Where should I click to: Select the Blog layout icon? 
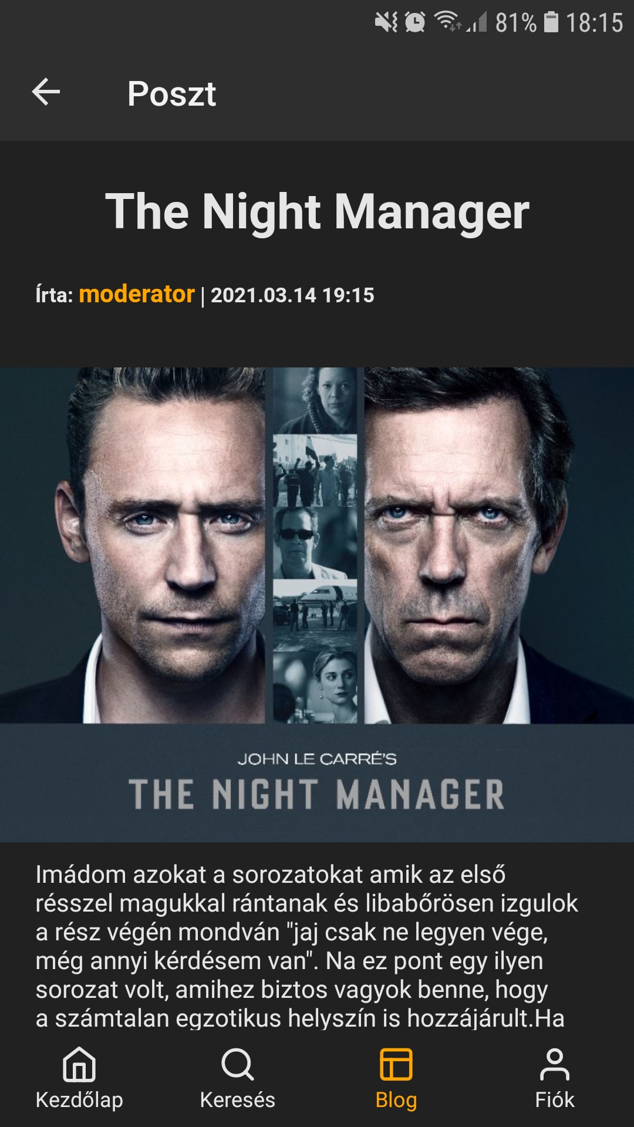pyautogui.click(x=396, y=1064)
